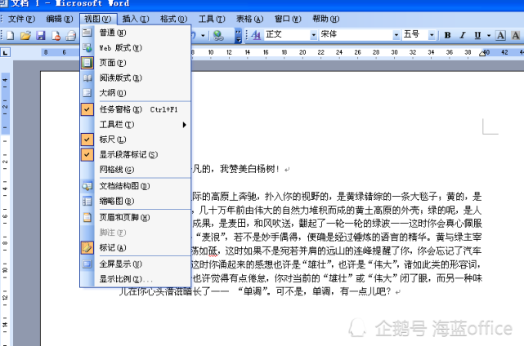This screenshot has width=524, height=346.
Task: Open the 编辑 Edit menu
Action: 59,19
